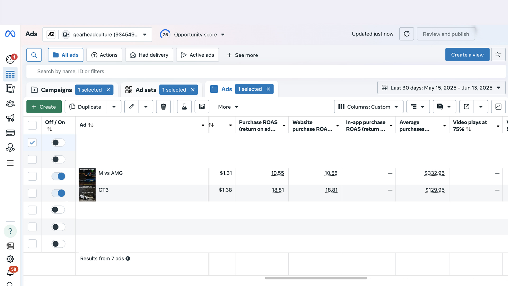Click the A/B test flask icon
This screenshot has width=508, height=286.
click(184, 107)
